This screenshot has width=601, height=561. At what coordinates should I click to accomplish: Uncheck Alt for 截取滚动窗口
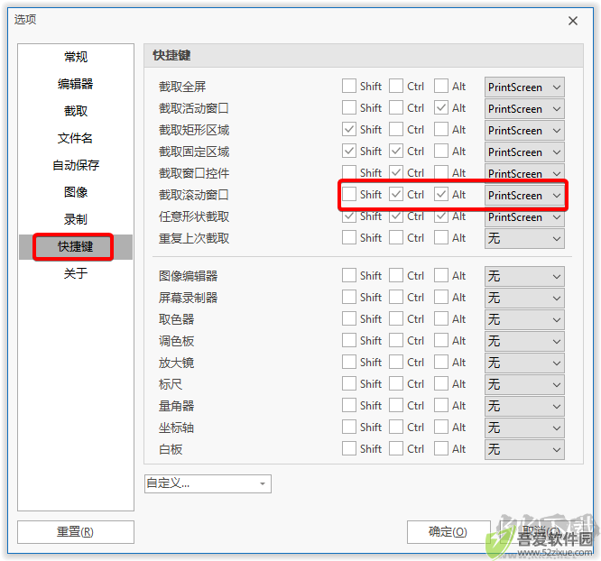click(x=441, y=194)
